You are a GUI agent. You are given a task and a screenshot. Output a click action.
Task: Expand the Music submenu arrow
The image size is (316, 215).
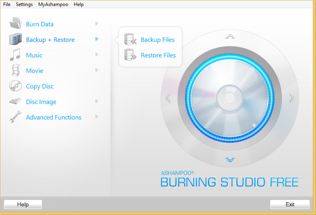pos(97,55)
